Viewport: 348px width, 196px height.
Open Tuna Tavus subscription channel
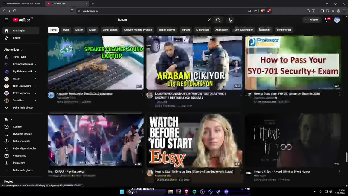tap(21, 57)
